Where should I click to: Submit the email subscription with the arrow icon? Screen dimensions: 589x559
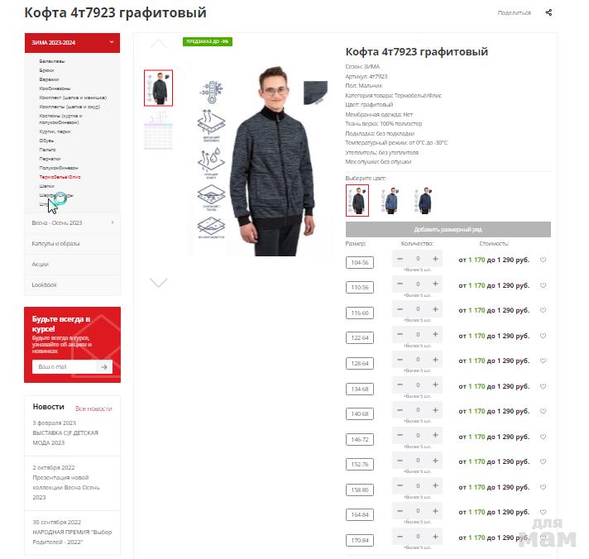point(104,367)
